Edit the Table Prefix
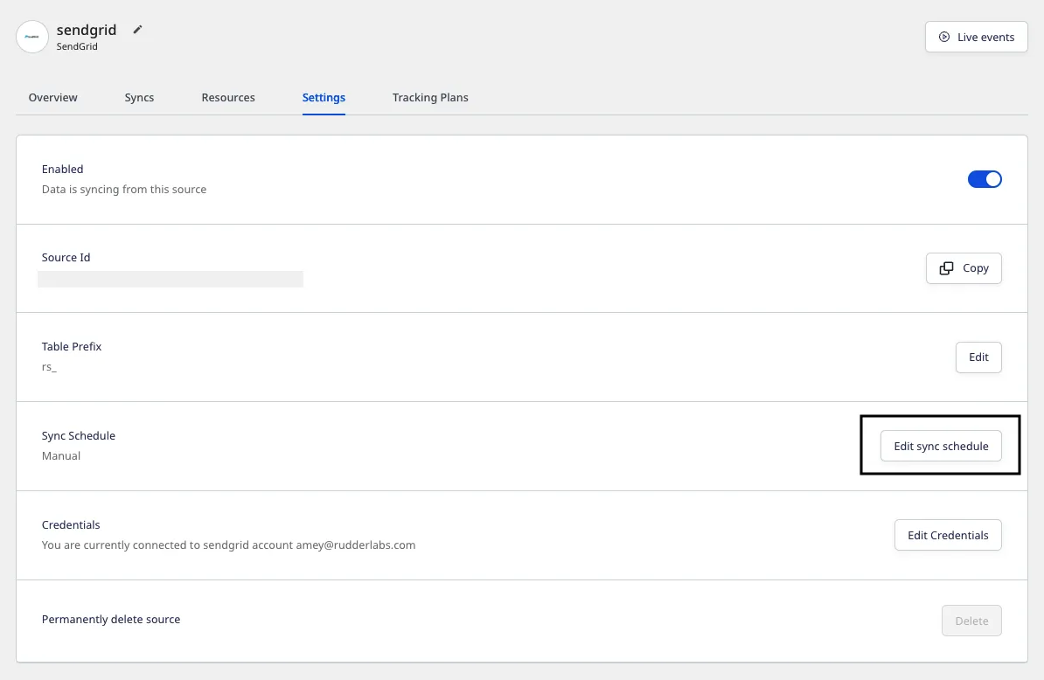 click(x=978, y=357)
